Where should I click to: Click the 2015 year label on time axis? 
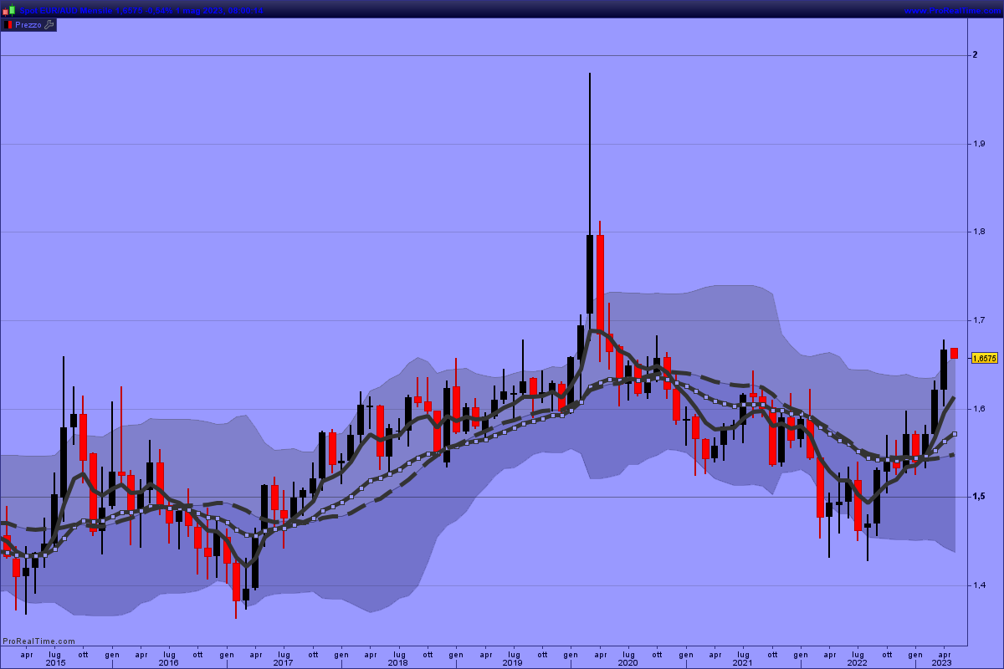[x=55, y=662]
